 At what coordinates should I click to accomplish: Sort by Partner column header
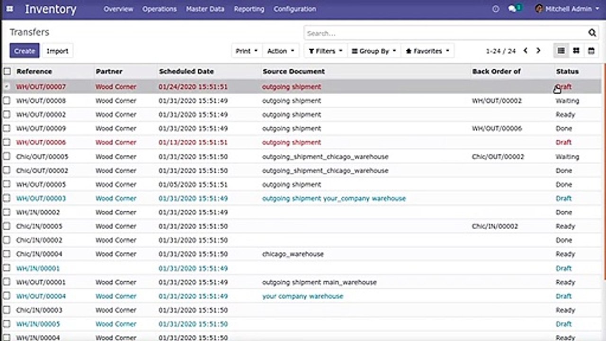pos(109,72)
